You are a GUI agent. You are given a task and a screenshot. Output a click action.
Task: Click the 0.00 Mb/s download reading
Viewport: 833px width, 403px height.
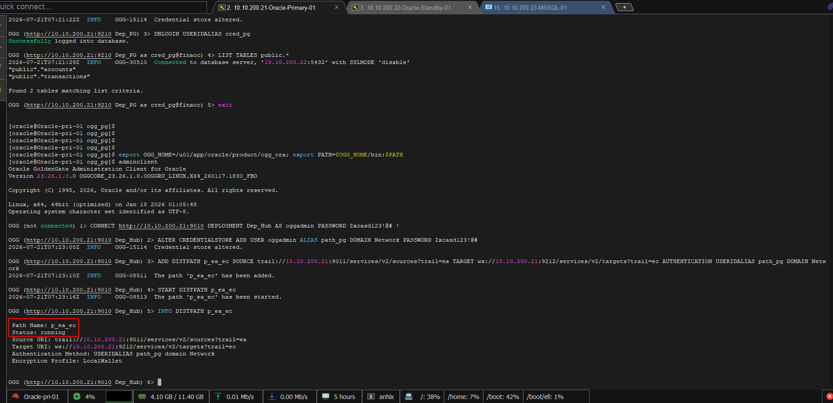tap(294, 397)
